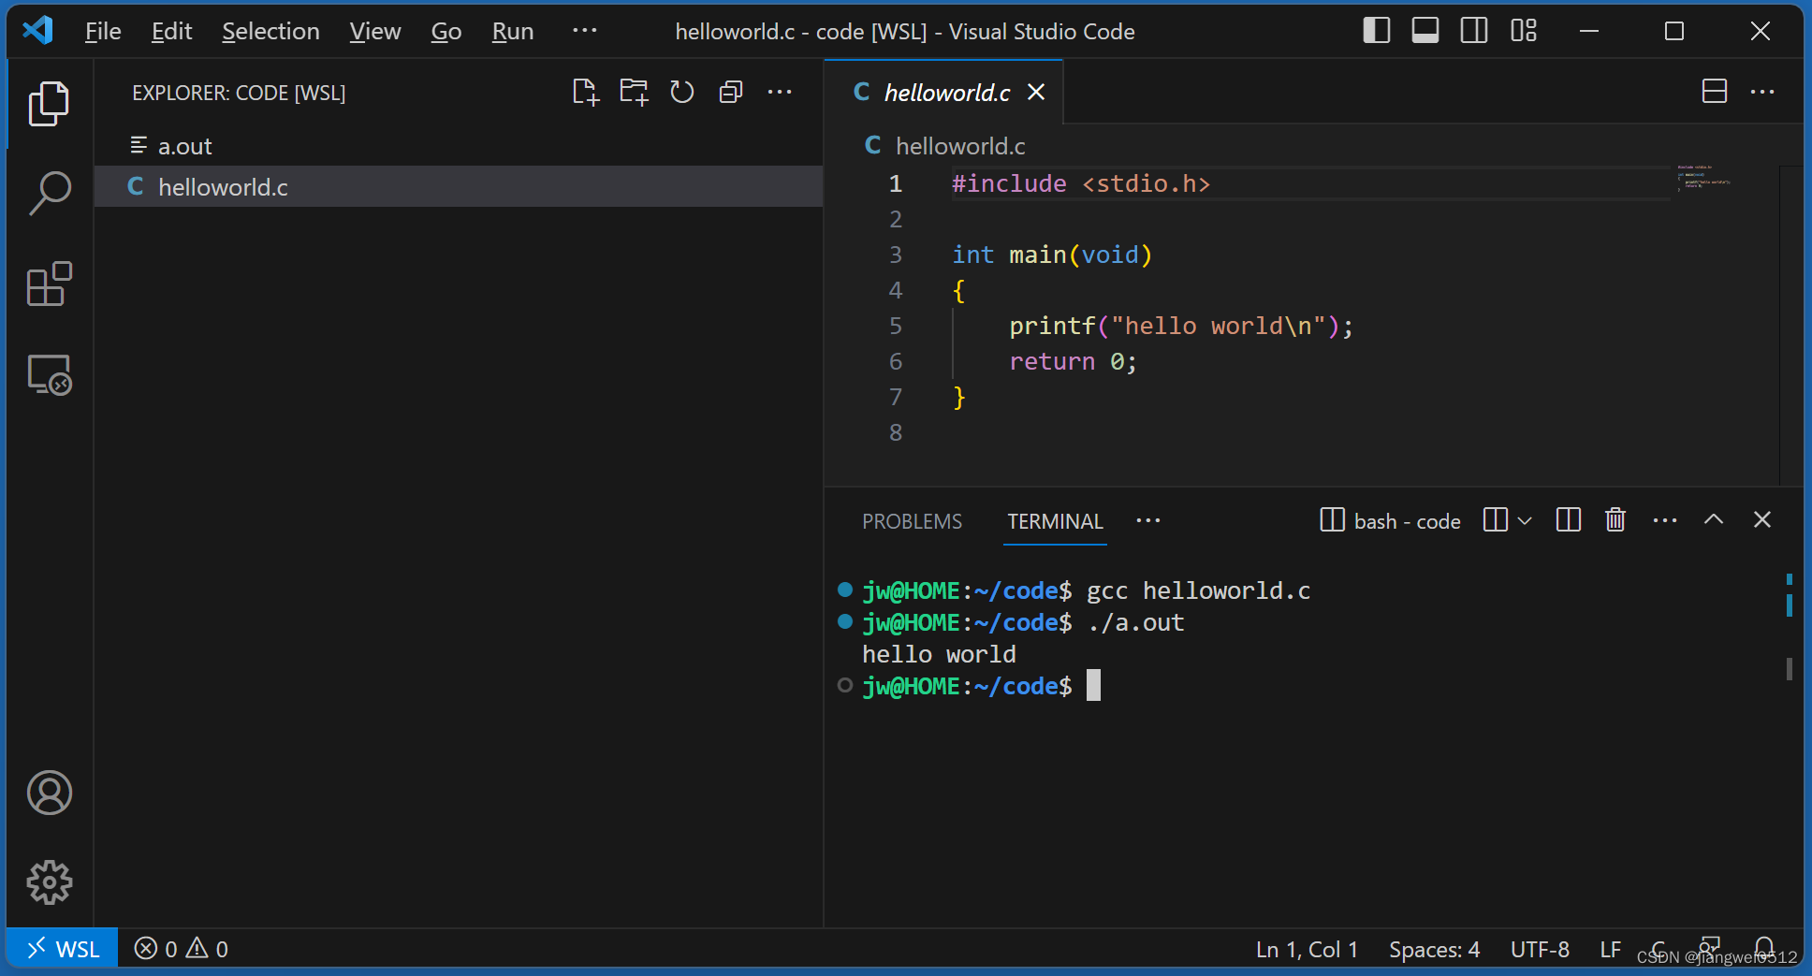Viewport: 1812px width, 976px height.
Task: Show more panel tabs ellipsis
Action: (1148, 520)
